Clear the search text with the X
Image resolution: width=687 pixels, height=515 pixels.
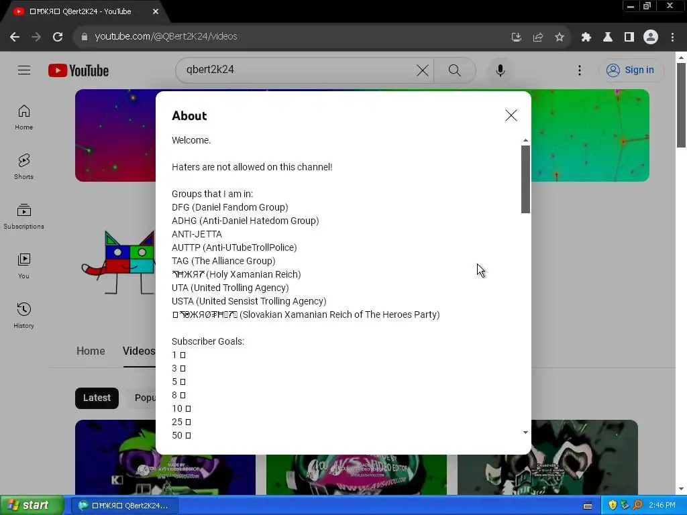tap(423, 70)
